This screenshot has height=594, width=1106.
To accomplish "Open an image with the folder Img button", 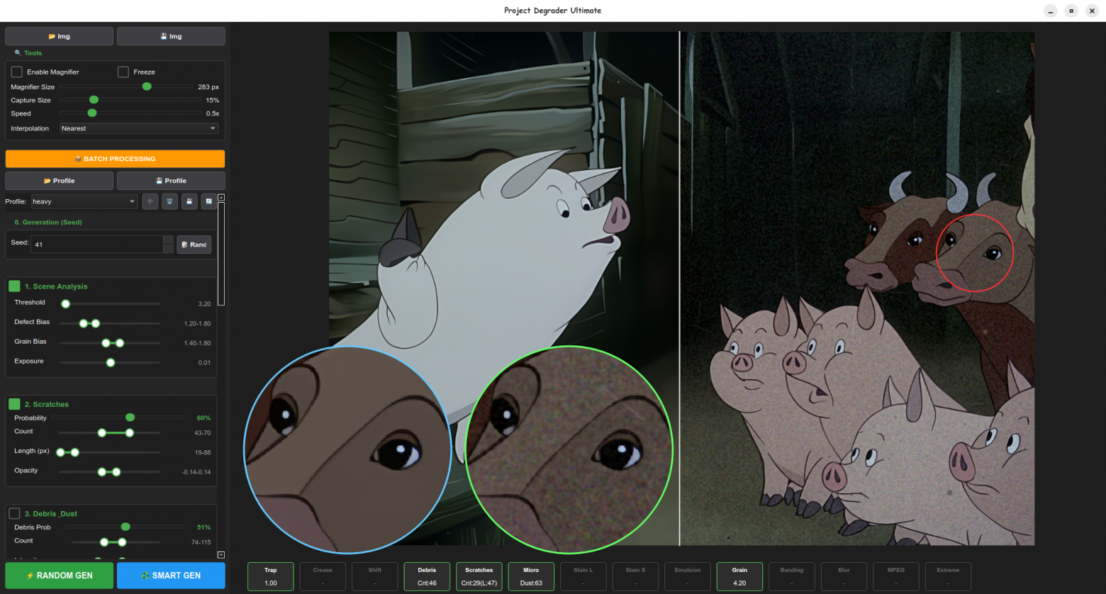I will [60, 36].
